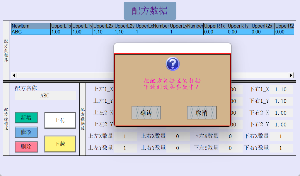This screenshot has width=300, height=176.
Task: Click the blue question mark icon
Action: pos(173,64)
